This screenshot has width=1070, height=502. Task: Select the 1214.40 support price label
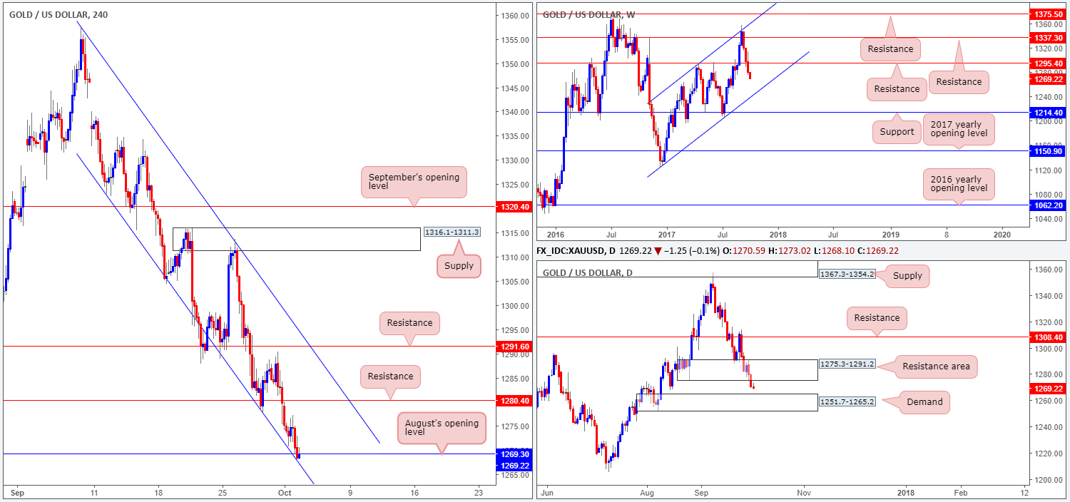(1049, 113)
